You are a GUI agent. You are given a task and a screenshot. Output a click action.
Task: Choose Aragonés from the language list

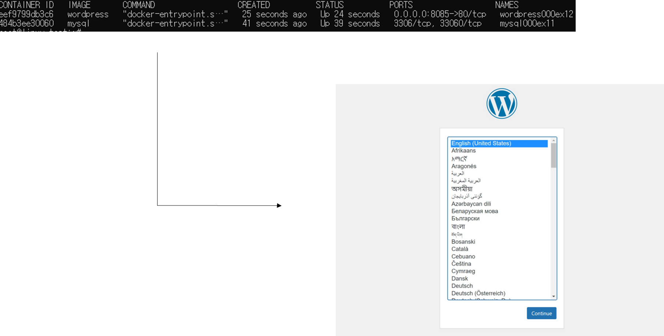point(464,166)
